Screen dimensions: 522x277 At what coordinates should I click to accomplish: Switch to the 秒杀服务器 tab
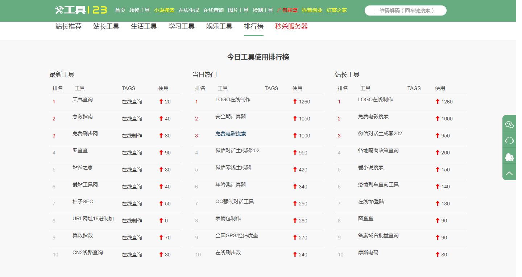[x=291, y=26]
